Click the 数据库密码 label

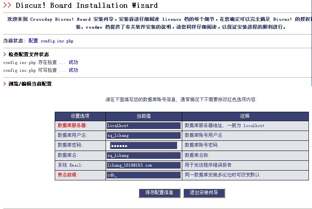click(x=70, y=145)
